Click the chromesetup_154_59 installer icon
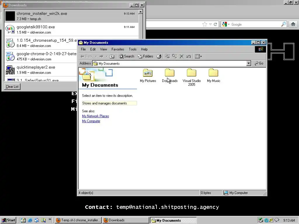This screenshot has width=299, height=224. point(10,43)
